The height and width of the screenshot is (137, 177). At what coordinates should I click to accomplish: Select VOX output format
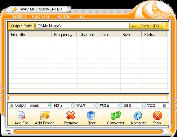(x=144, y=106)
